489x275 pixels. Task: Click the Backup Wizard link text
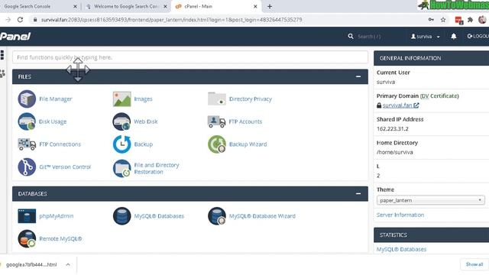[x=248, y=144]
